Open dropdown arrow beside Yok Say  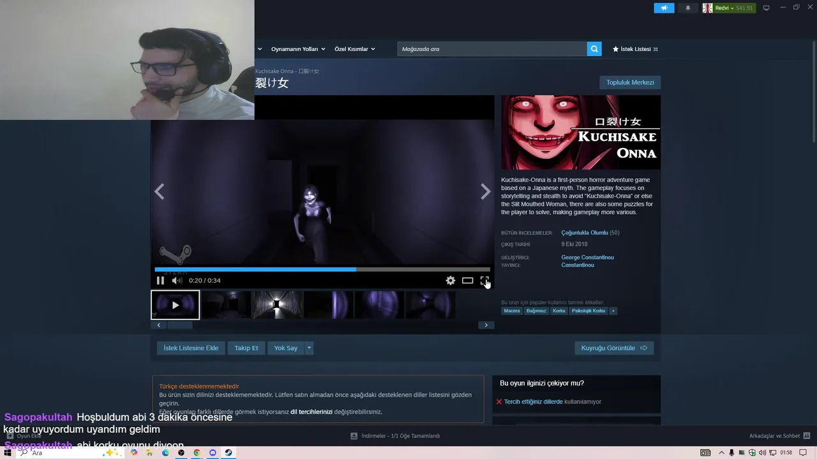click(x=309, y=348)
